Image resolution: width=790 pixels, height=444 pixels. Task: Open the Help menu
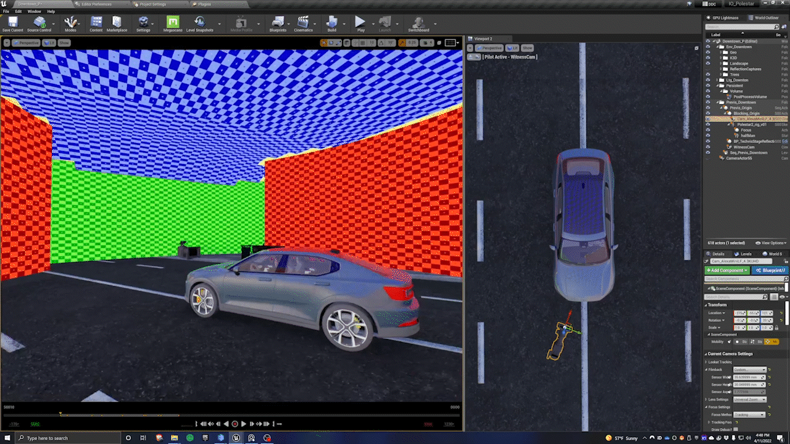(51, 11)
